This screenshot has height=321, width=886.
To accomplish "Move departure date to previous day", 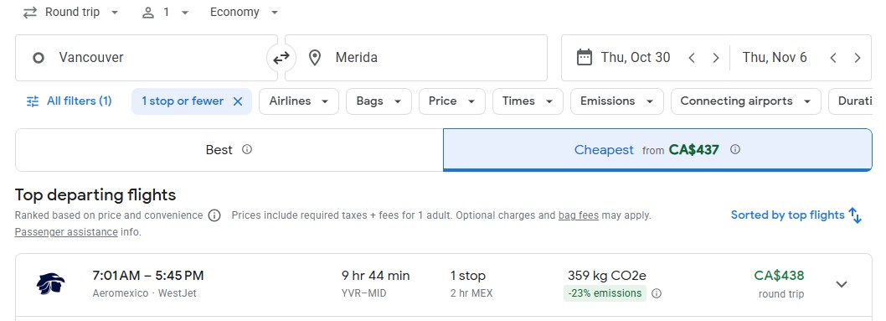I will point(692,58).
